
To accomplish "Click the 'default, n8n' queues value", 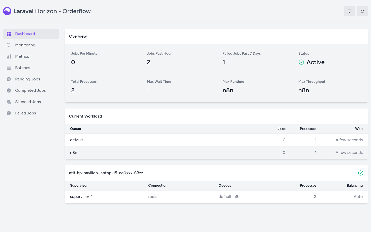I will click(x=230, y=197).
